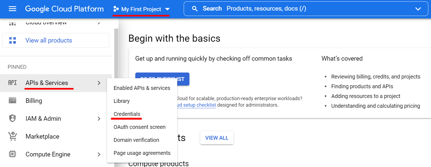Screen dimensions: 431x167
Task: Click Adding resources to a project text
Action: (366, 96)
